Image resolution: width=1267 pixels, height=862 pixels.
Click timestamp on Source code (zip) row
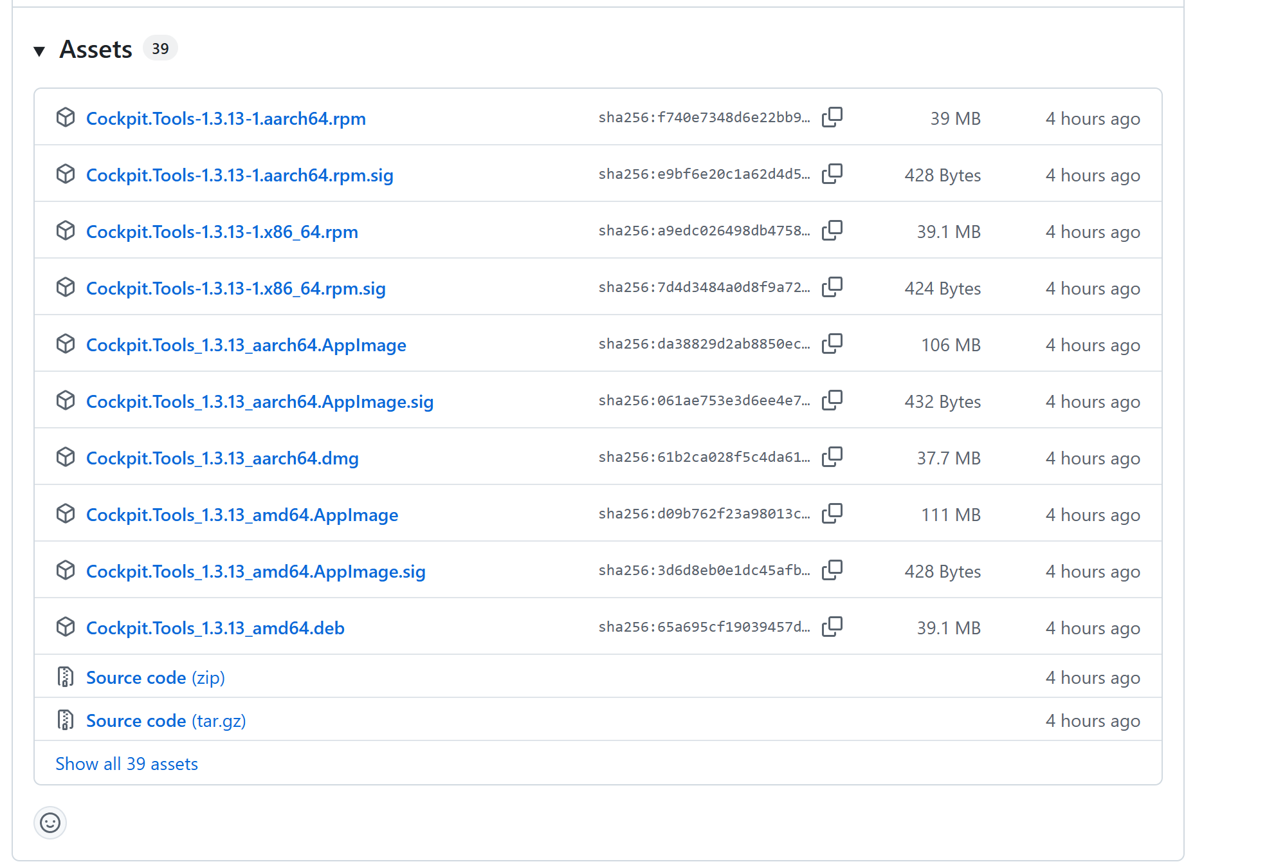pos(1093,678)
